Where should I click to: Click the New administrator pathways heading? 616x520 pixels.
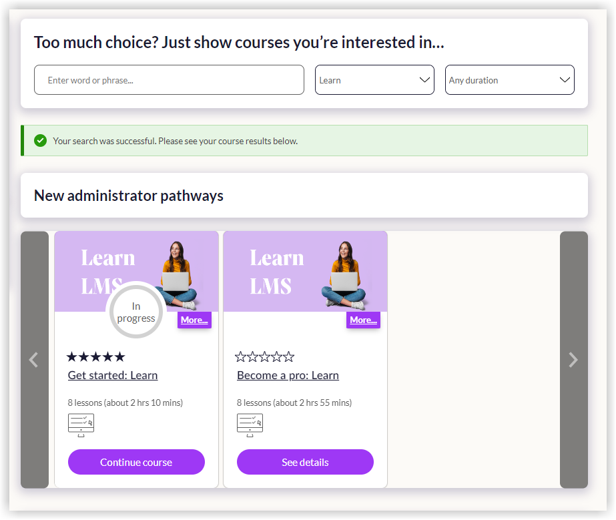129,196
